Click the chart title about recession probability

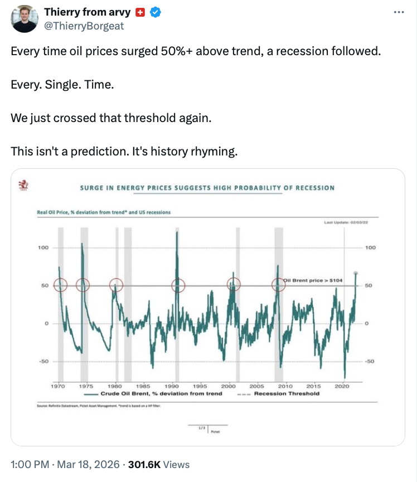(x=207, y=188)
